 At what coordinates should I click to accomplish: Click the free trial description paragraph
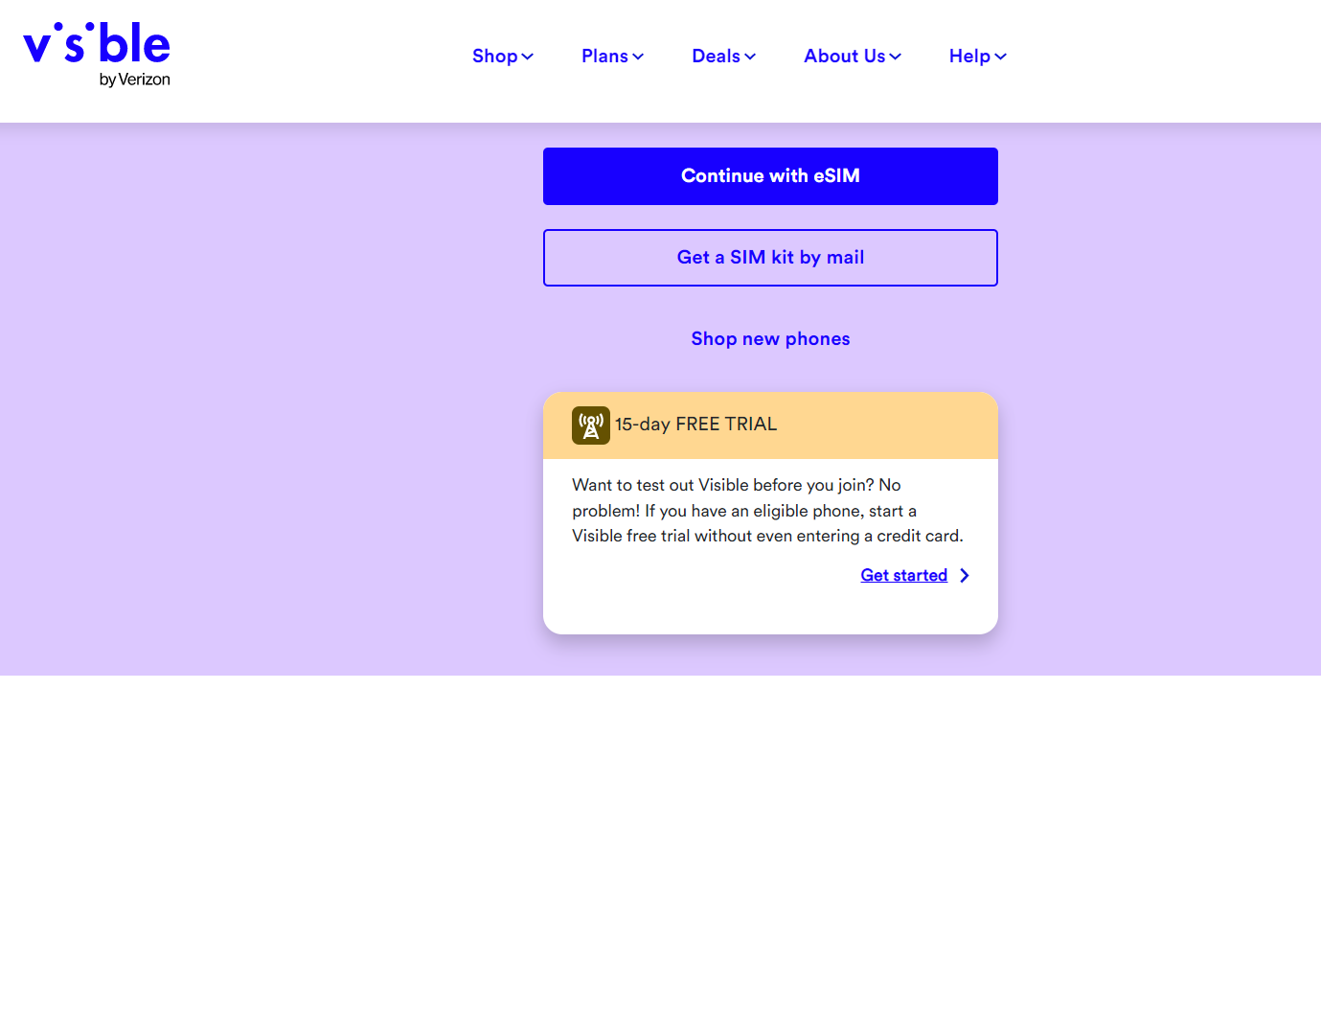(768, 511)
